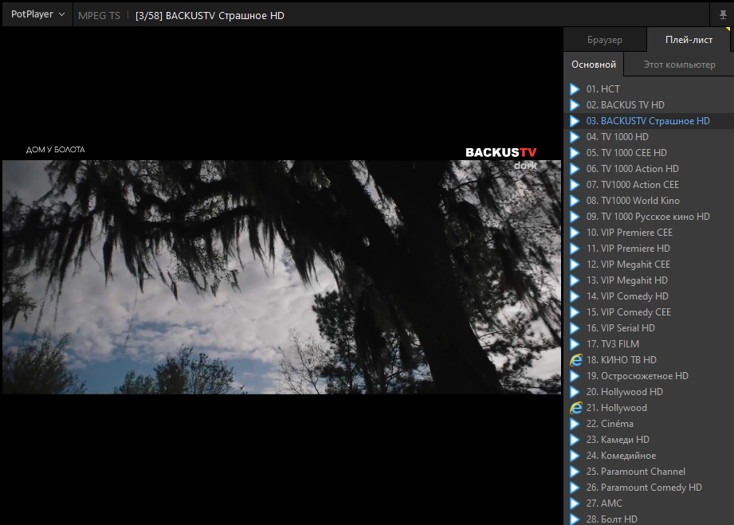This screenshot has height=525, width=734.
Task: Click the play icon beside 02. BACKUS TV HD
Action: (x=575, y=105)
